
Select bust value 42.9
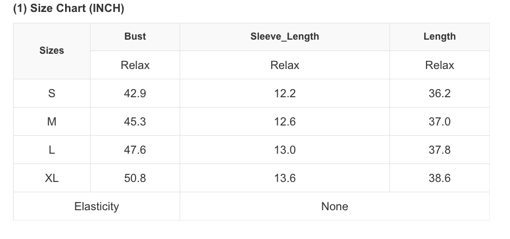(135, 93)
